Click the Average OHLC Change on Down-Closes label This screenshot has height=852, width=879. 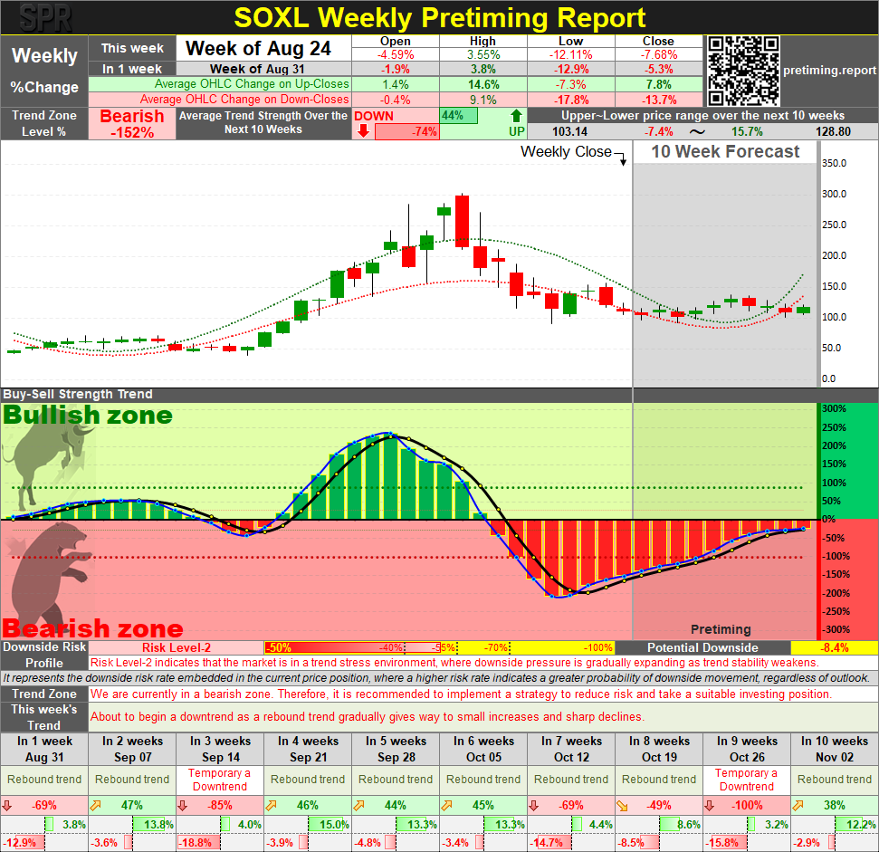[244, 100]
